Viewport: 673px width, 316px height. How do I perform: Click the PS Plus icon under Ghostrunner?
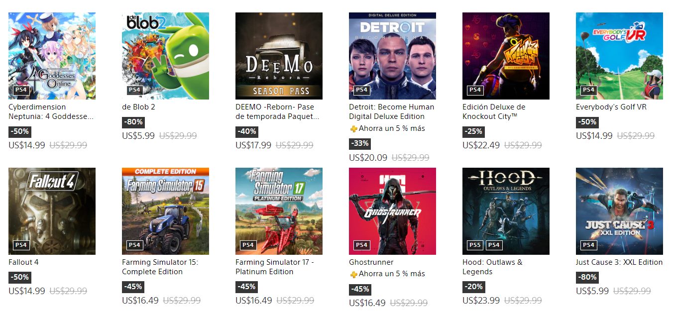click(x=353, y=274)
